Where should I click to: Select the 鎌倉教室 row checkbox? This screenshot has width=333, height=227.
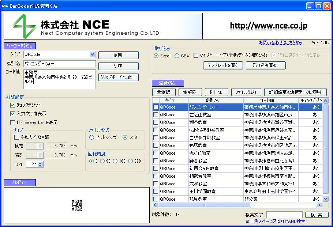click(x=156, y=161)
